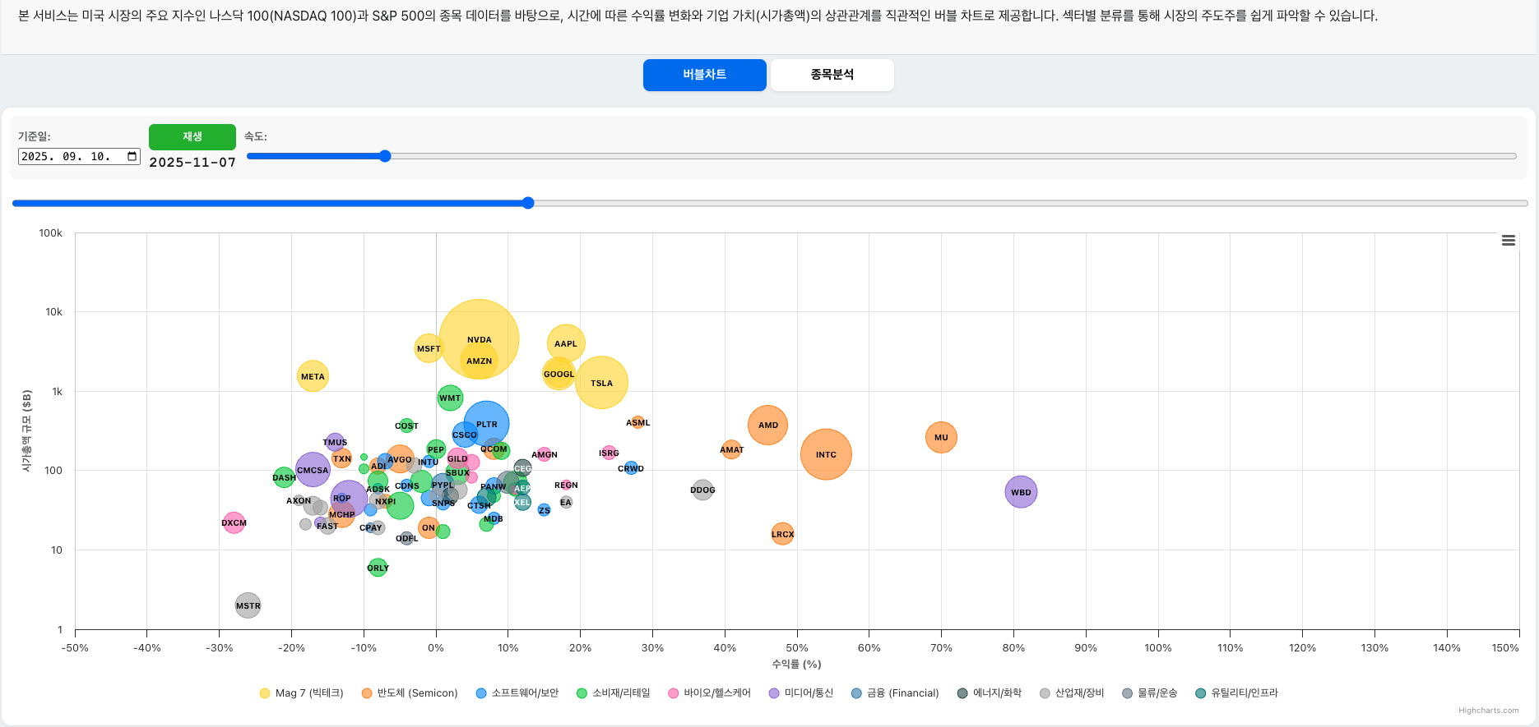Switch to the 버블차트 tab
1539x727 pixels.
pyautogui.click(x=705, y=75)
